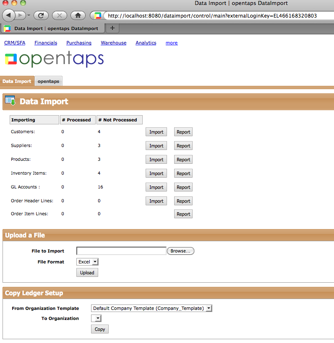Click the site favicon beside the URL
334x343 pixels.
[98, 15]
